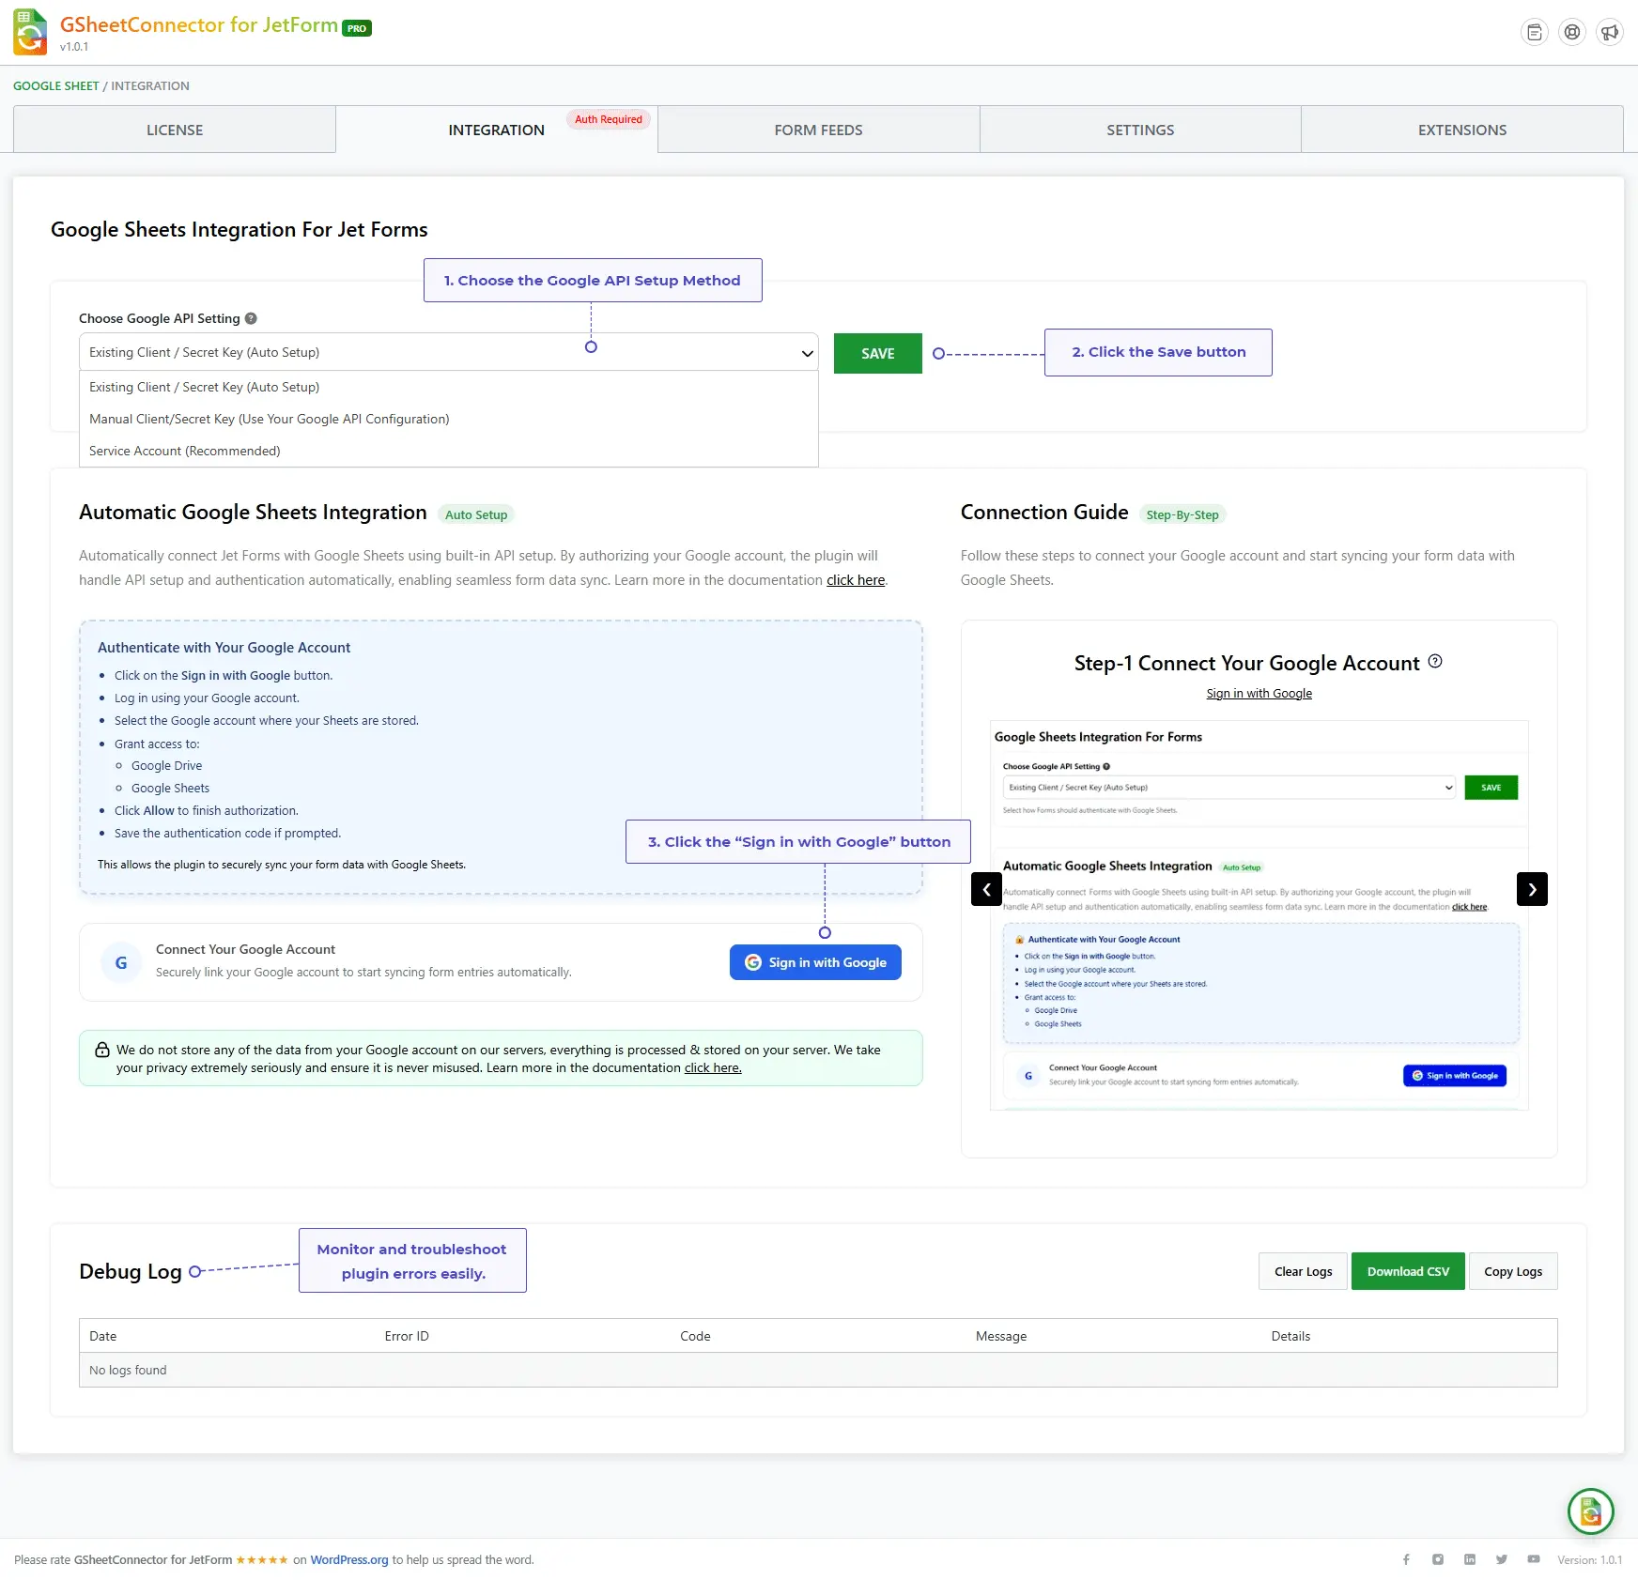Image resolution: width=1638 pixels, height=1580 pixels.
Task: Click the green SAVE button
Action: coord(878,353)
